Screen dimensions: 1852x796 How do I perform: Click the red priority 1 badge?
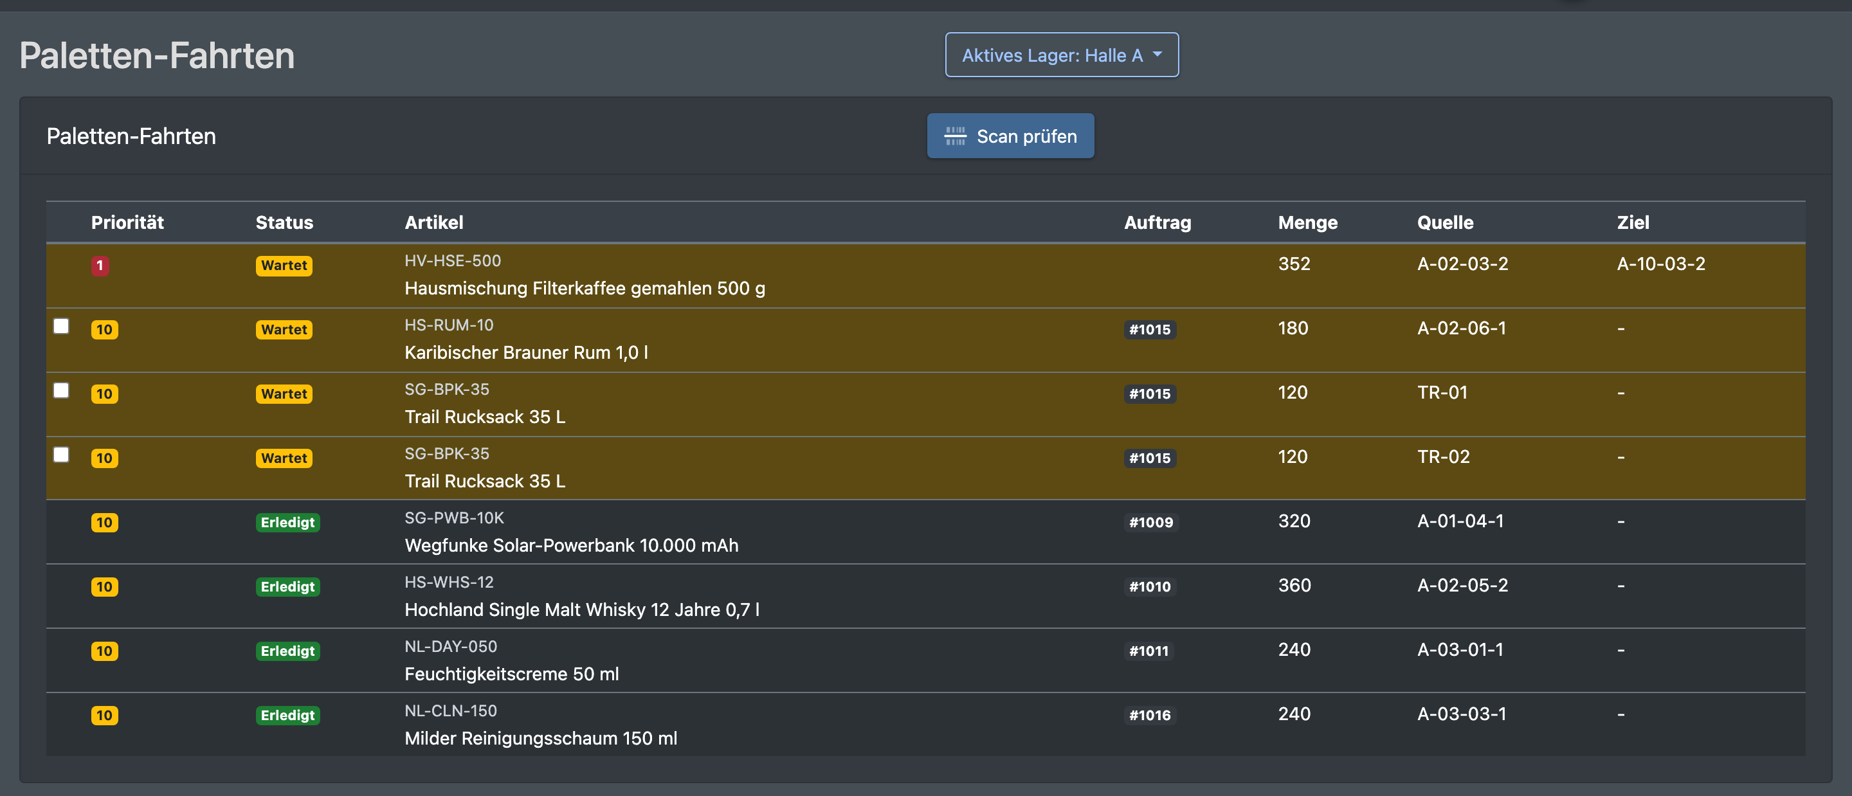[x=100, y=266]
